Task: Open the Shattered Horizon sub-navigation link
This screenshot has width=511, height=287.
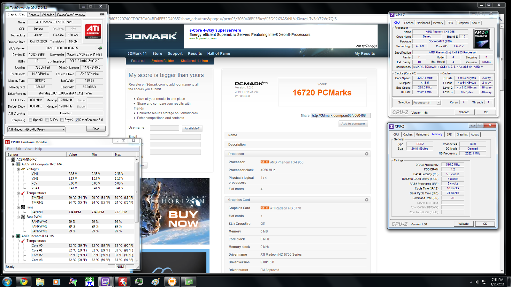Action: (x=194, y=61)
